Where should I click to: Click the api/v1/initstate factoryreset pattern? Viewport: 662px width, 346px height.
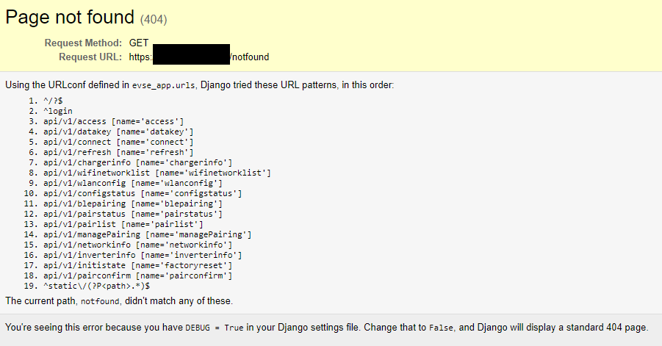137,265
